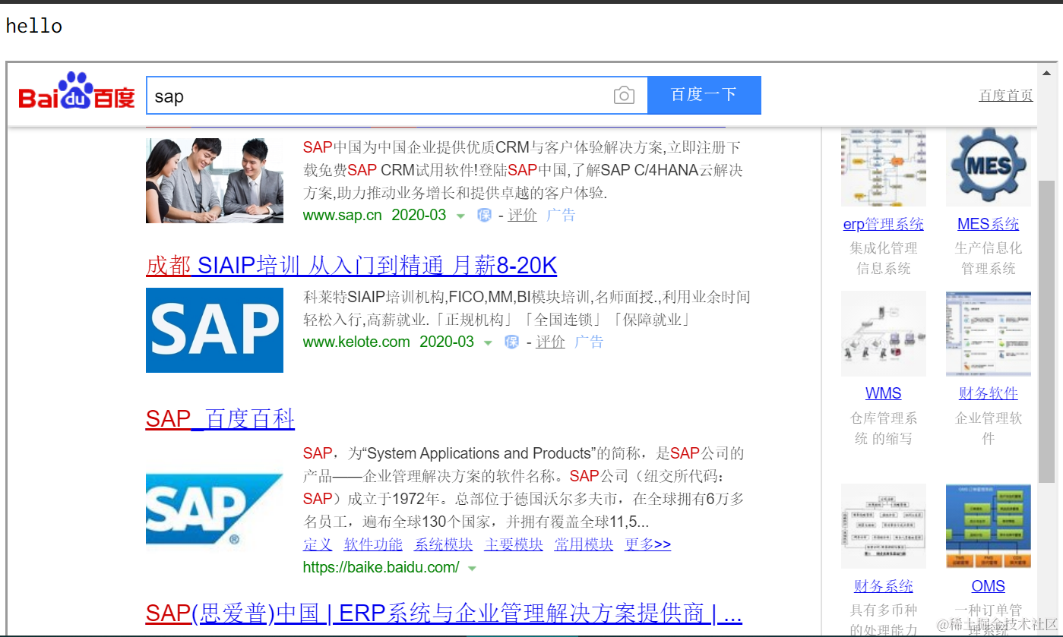Image resolution: width=1063 pixels, height=637 pixels.
Task: Click the 百度一下 search button
Action: coord(704,95)
